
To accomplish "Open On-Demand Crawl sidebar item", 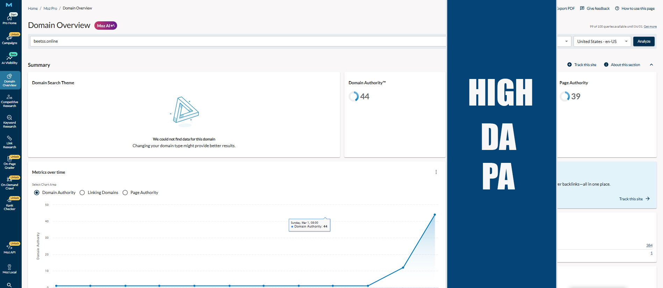I will pos(9,183).
